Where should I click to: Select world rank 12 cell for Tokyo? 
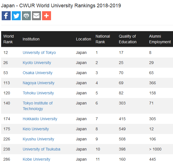coord(6,53)
